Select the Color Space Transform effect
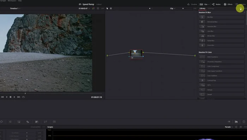247x140 pixels. [222, 71]
